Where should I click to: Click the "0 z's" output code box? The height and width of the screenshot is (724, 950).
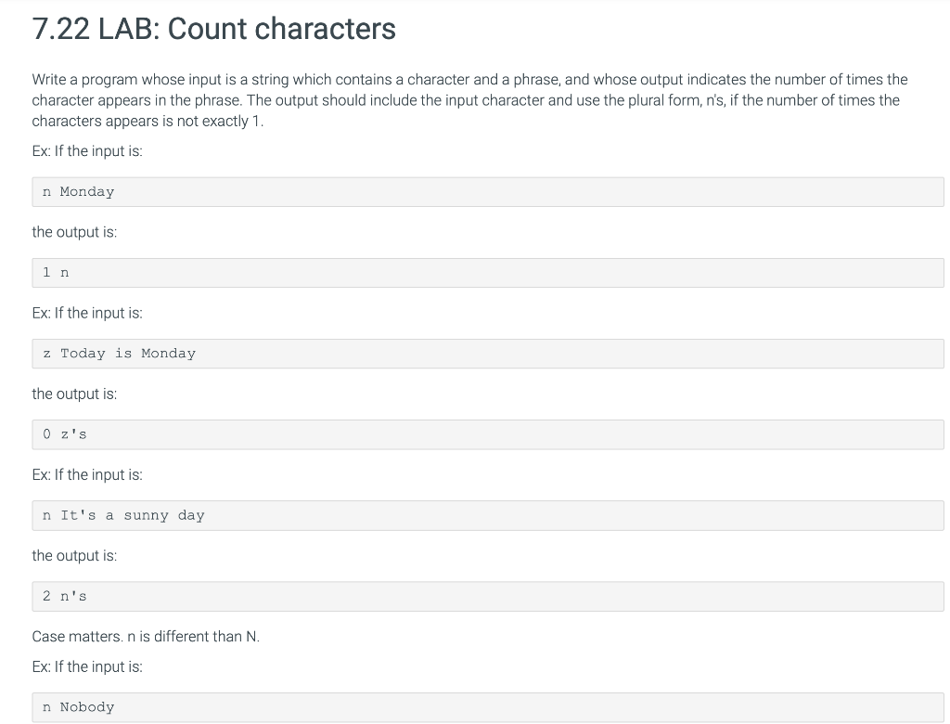click(x=488, y=434)
